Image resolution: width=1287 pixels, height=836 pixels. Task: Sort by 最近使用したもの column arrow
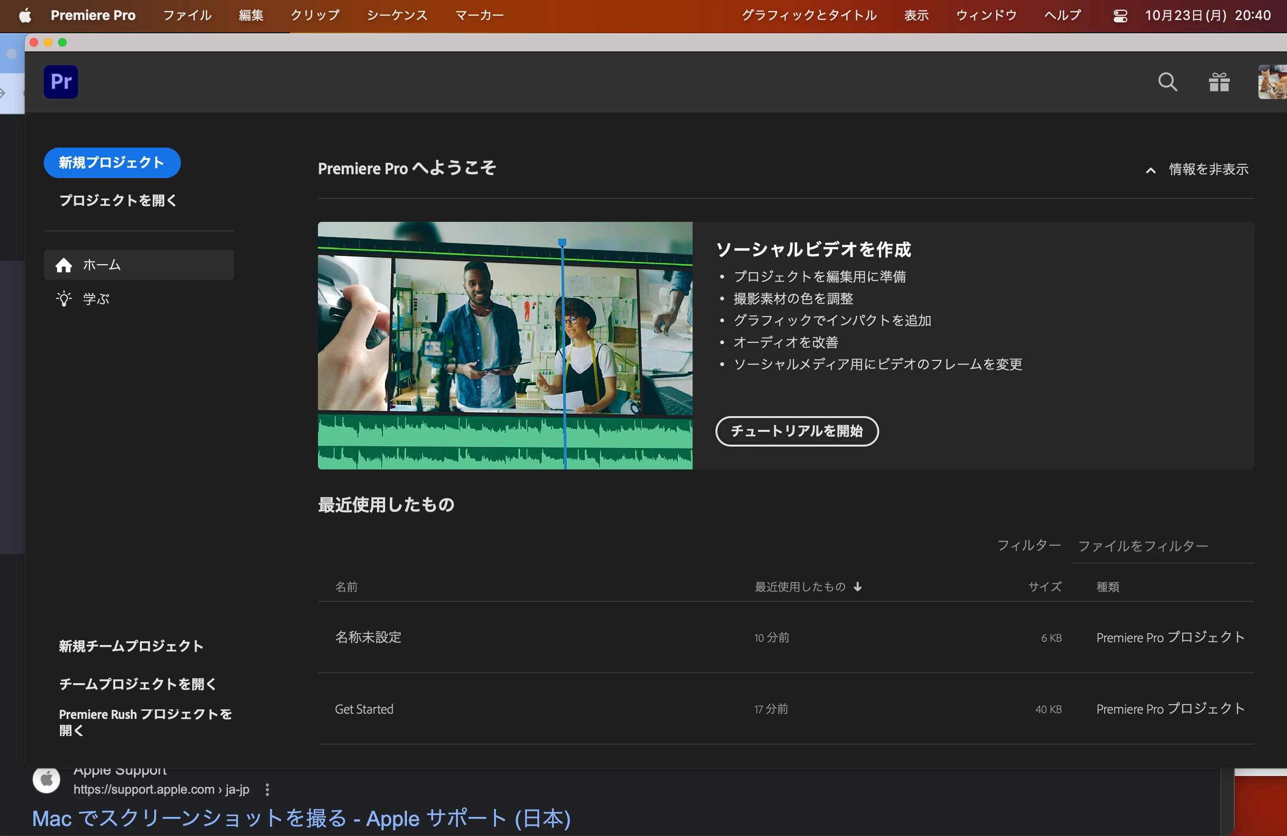point(858,587)
